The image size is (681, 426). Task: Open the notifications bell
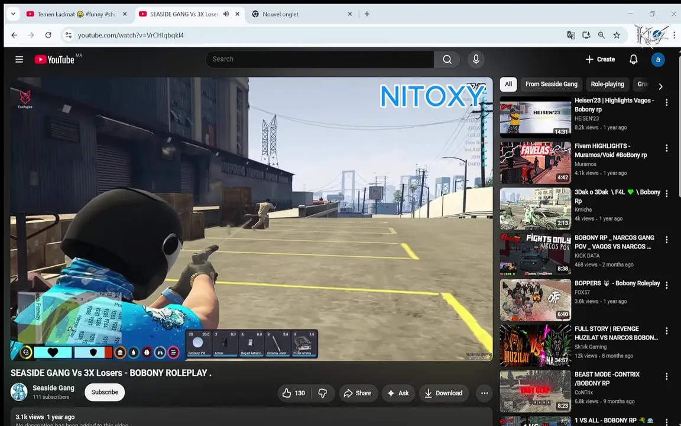[x=633, y=60]
